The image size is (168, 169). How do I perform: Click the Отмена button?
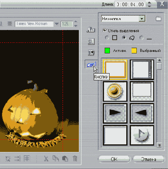pos(148,159)
